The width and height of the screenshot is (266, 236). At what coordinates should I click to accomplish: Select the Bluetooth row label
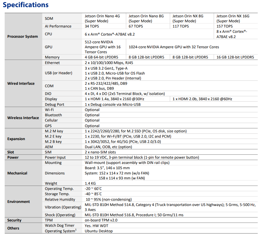click(x=53, y=115)
